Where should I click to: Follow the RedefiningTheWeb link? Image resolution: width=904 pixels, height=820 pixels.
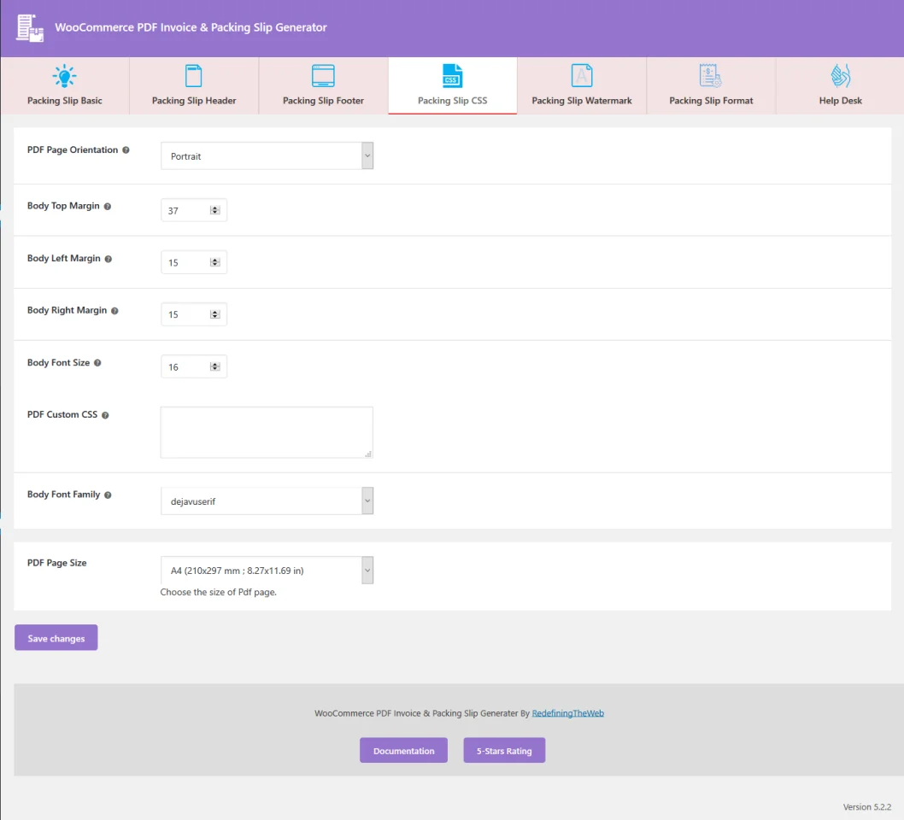[568, 713]
